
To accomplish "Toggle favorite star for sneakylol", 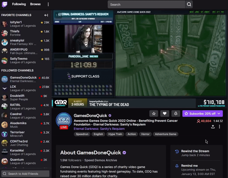I will [42, 41].
